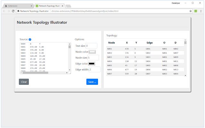The height and width of the screenshot is (128, 205).
Task: Open the green Topology extension toolbar icon
Action: 196,11
